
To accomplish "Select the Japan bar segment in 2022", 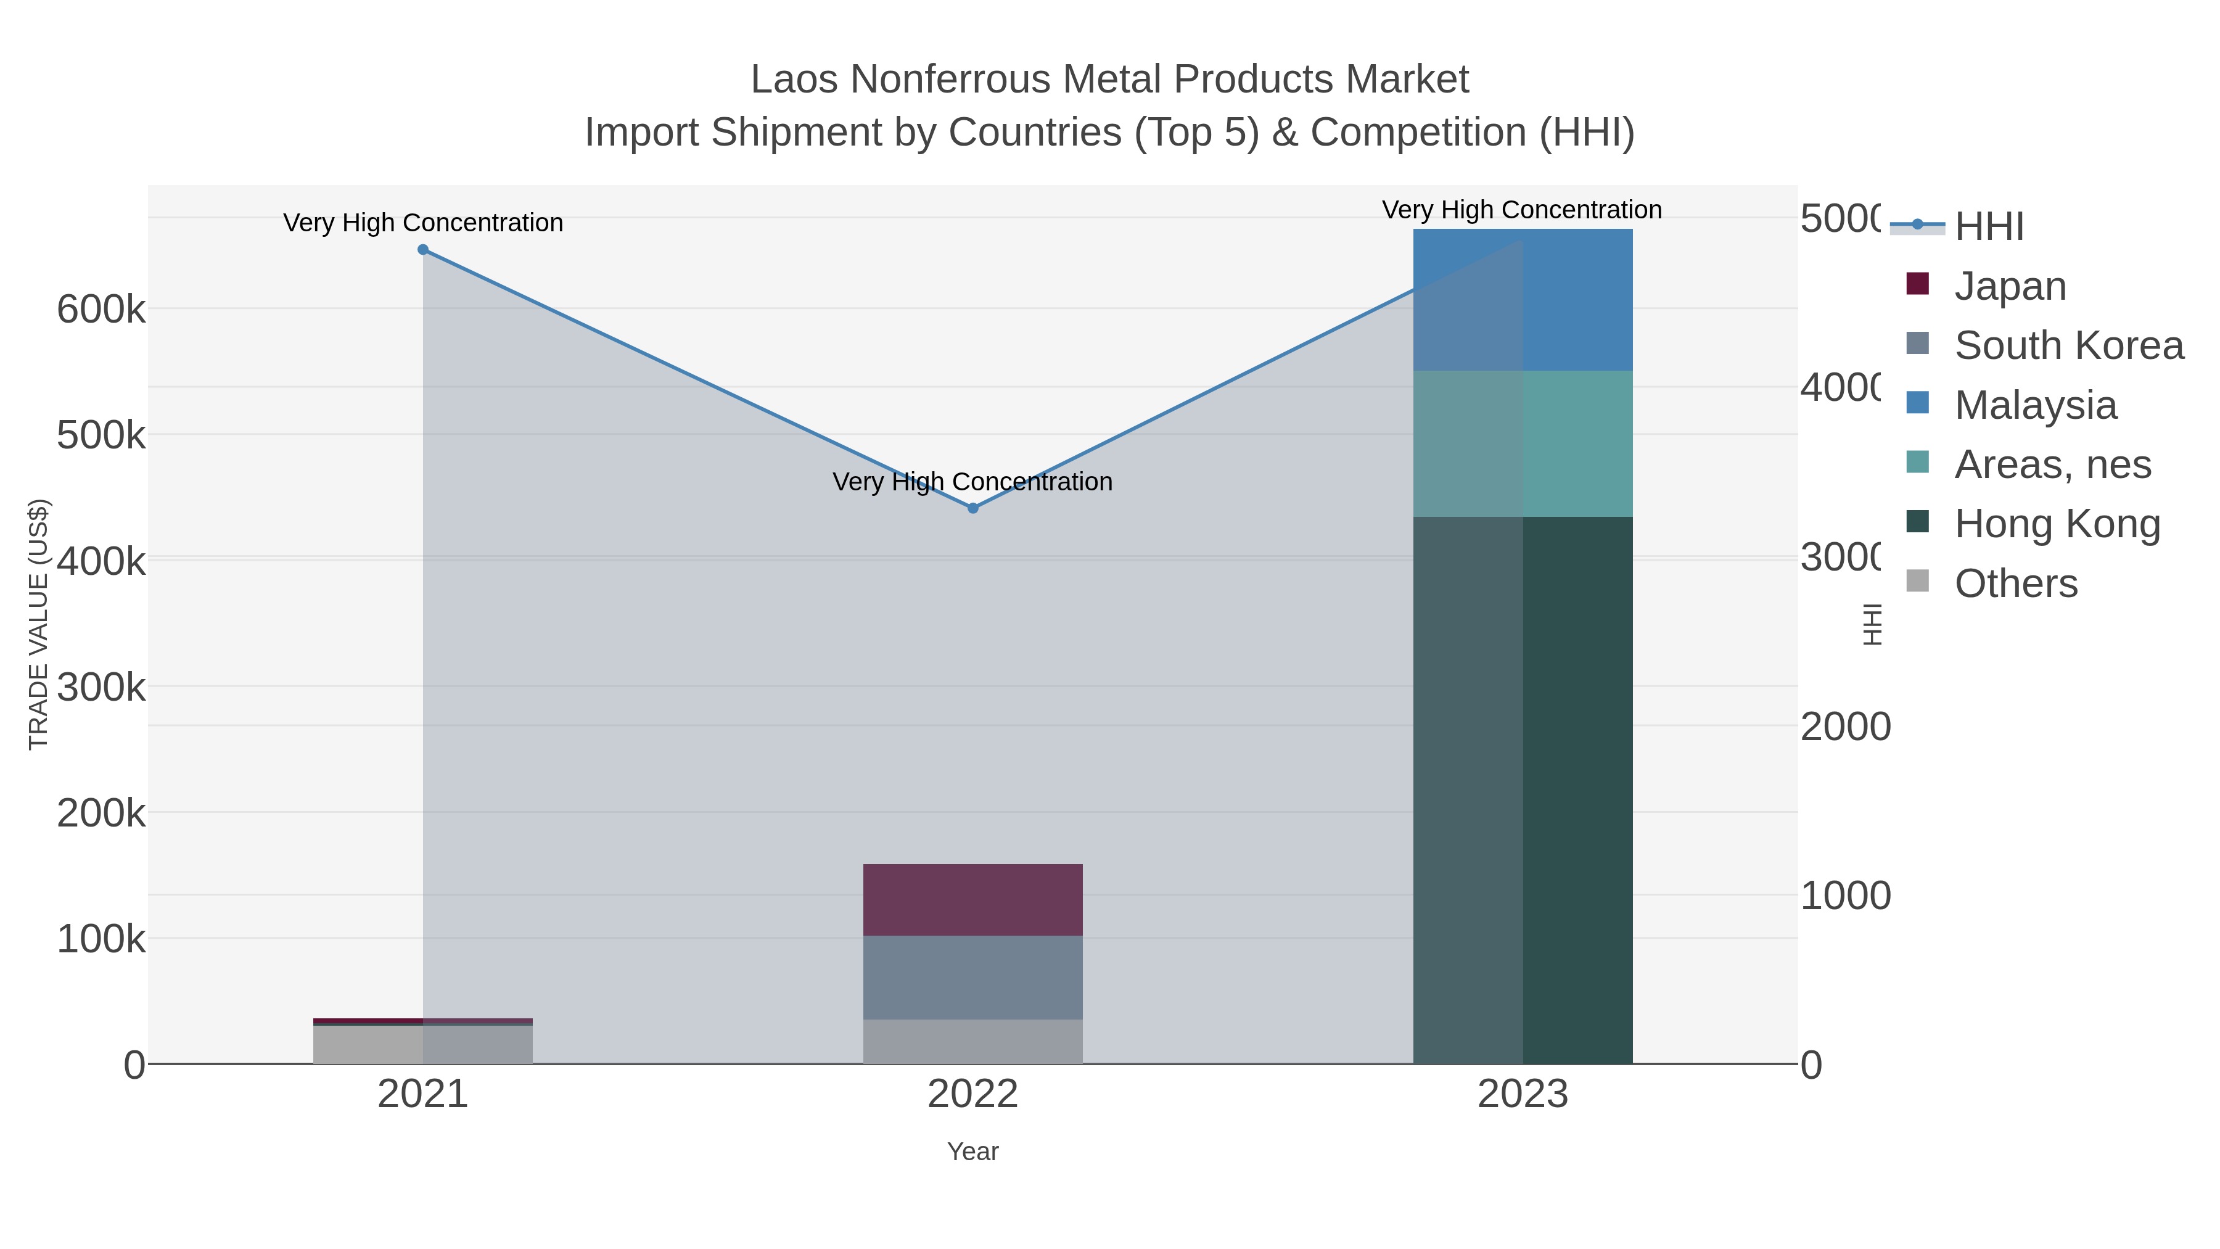I will (973, 900).
